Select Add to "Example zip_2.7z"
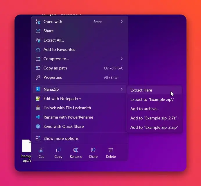 154,118
